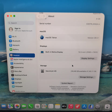This screenshot has height=112, width=112.
Task: Select Menu Bar in sidebar
Action: (16, 71)
